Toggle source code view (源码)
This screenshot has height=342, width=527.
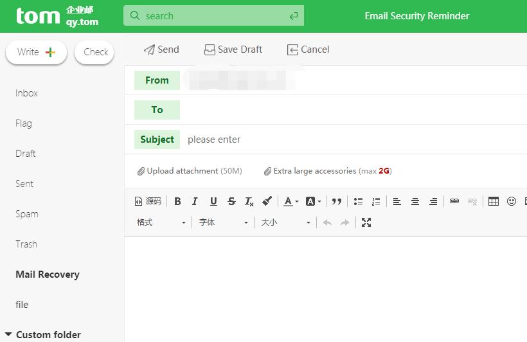148,201
